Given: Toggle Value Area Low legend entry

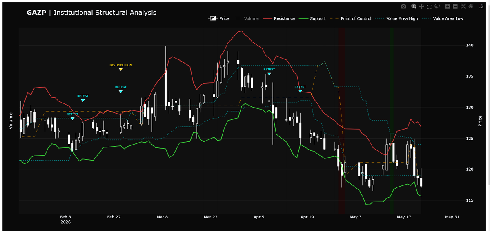Looking at the screenshot, I should pos(443,18).
